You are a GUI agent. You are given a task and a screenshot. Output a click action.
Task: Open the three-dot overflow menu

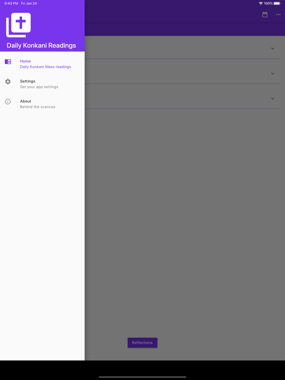(278, 15)
